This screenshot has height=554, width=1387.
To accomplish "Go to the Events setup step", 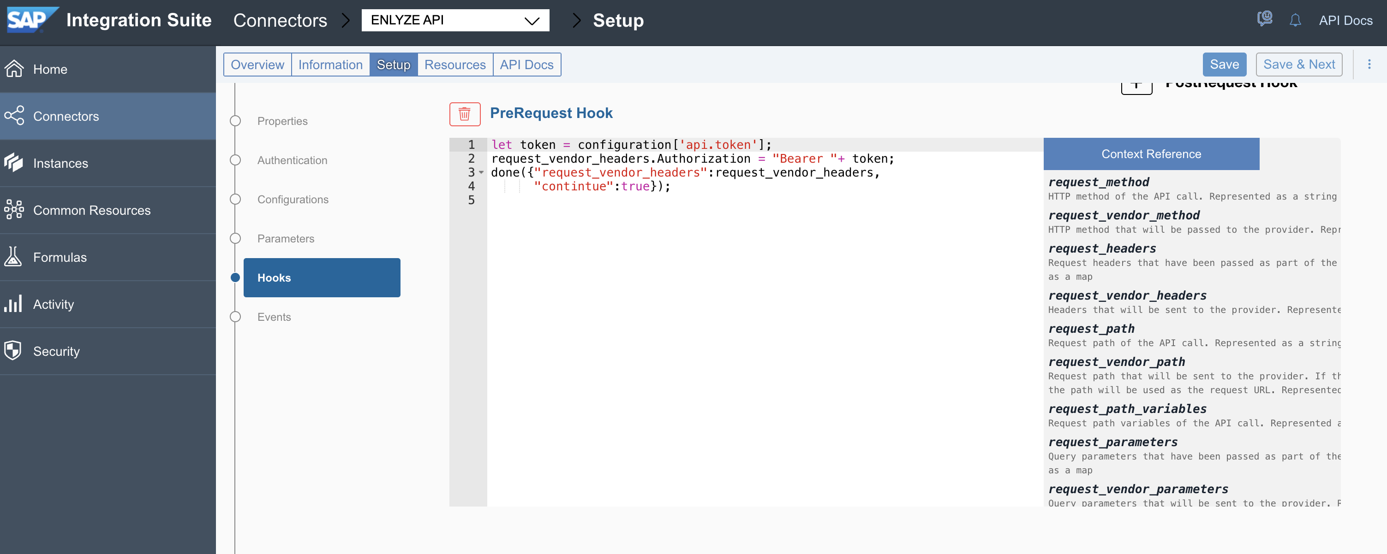I will click(x=274, y=317).
